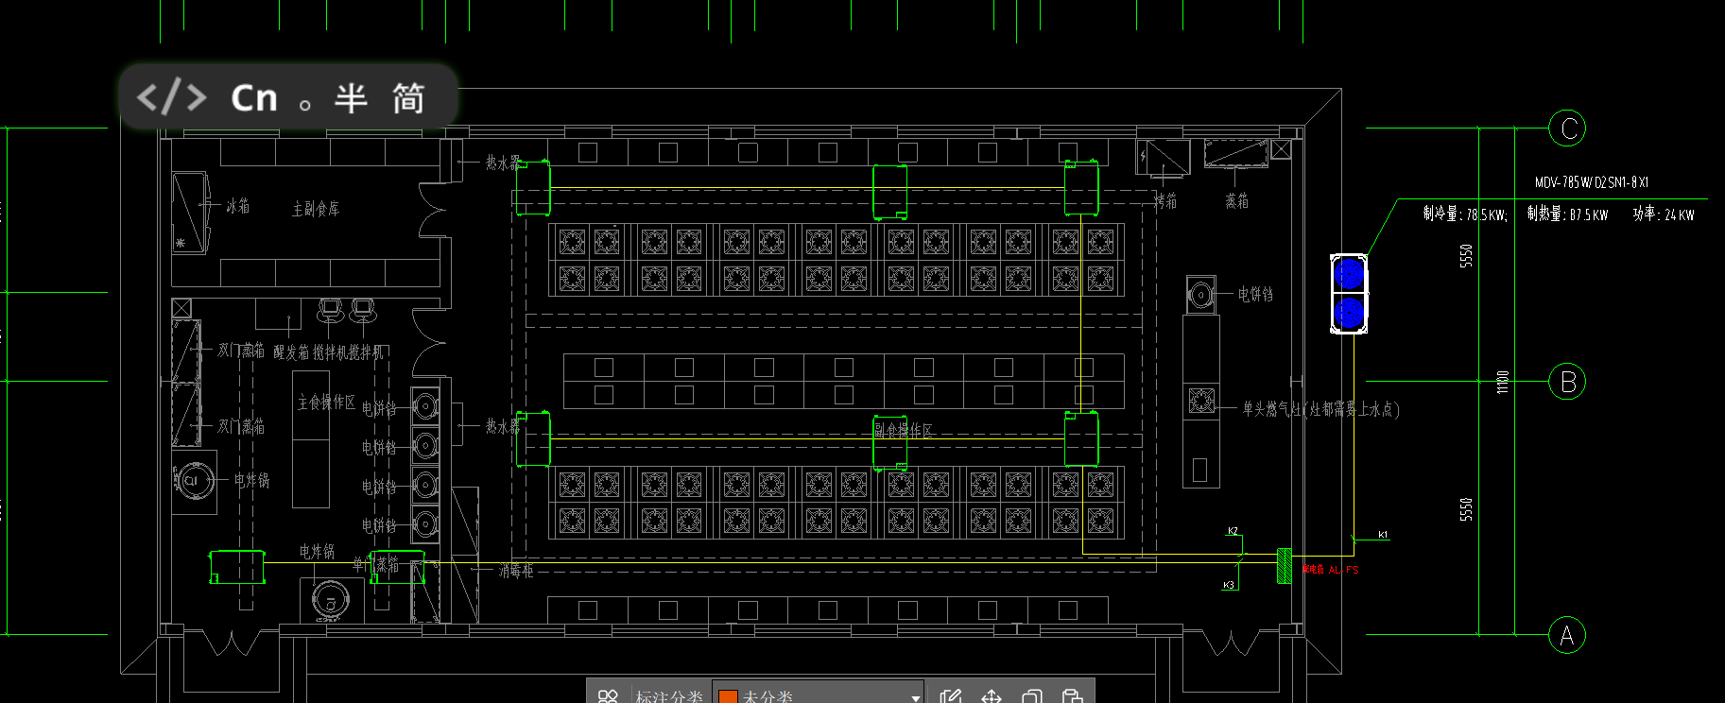Click the copy annotation icon

(1032, 696)
